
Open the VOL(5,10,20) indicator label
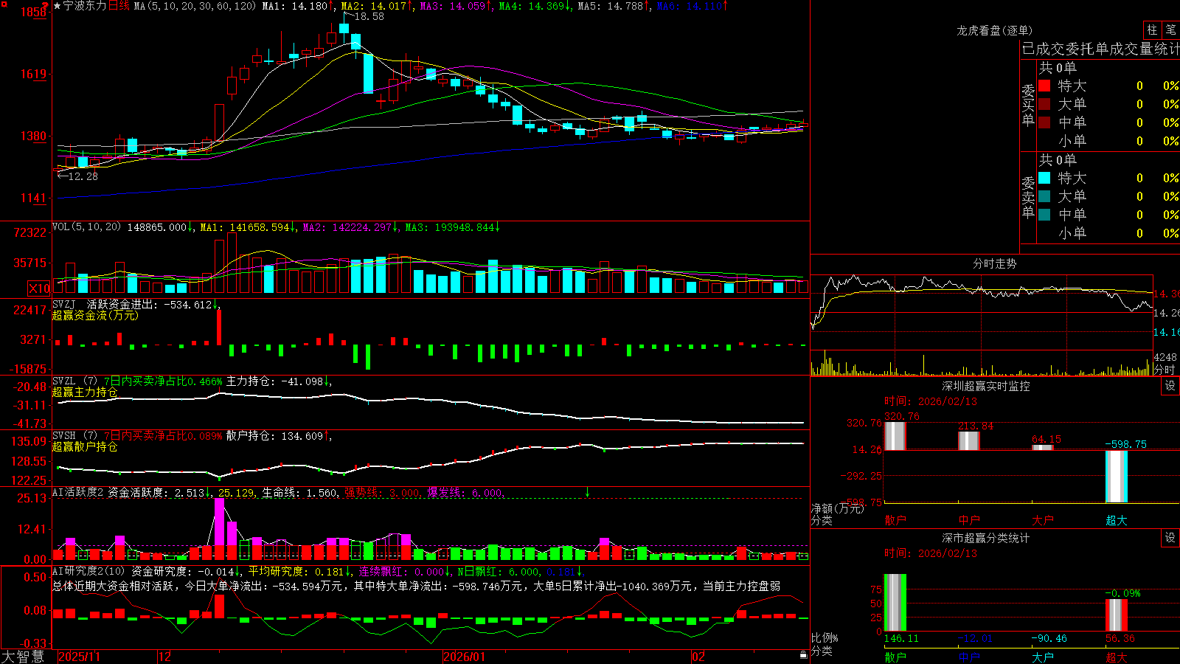pyautogui.click(x=86, y=227)
